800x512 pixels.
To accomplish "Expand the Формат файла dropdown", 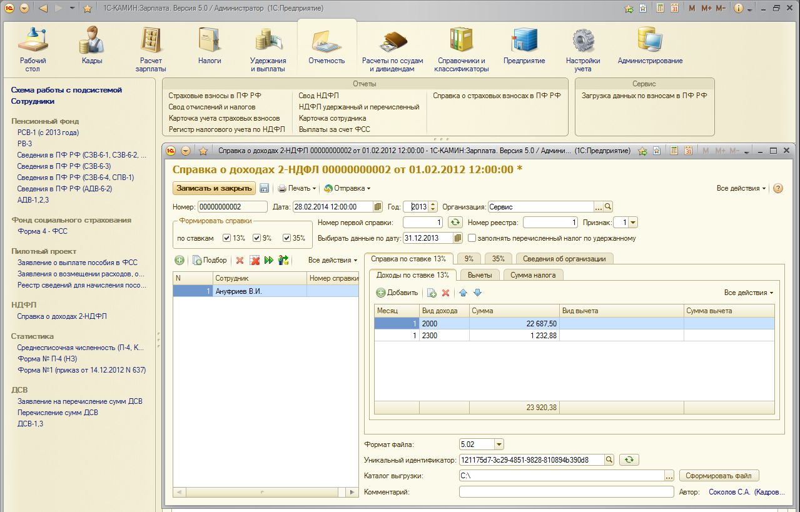I will (499, 444).
